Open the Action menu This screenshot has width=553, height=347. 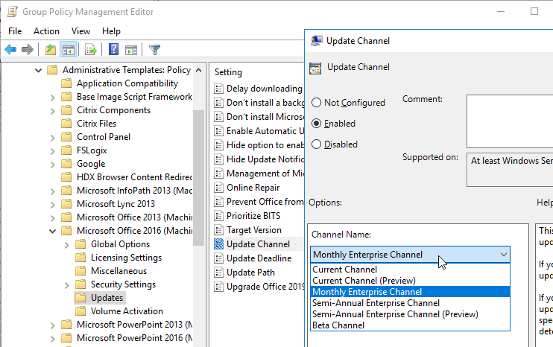click(x=46, y=31)
